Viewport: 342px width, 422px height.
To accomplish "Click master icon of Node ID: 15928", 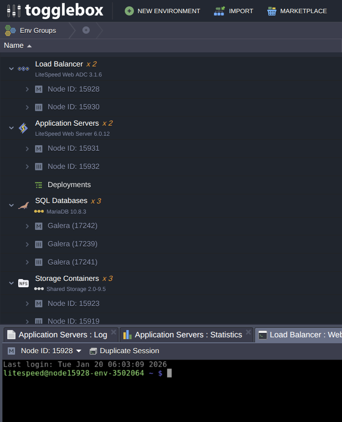I will (39, 89).
